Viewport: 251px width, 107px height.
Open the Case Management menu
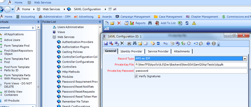click(x=168, y=17)
